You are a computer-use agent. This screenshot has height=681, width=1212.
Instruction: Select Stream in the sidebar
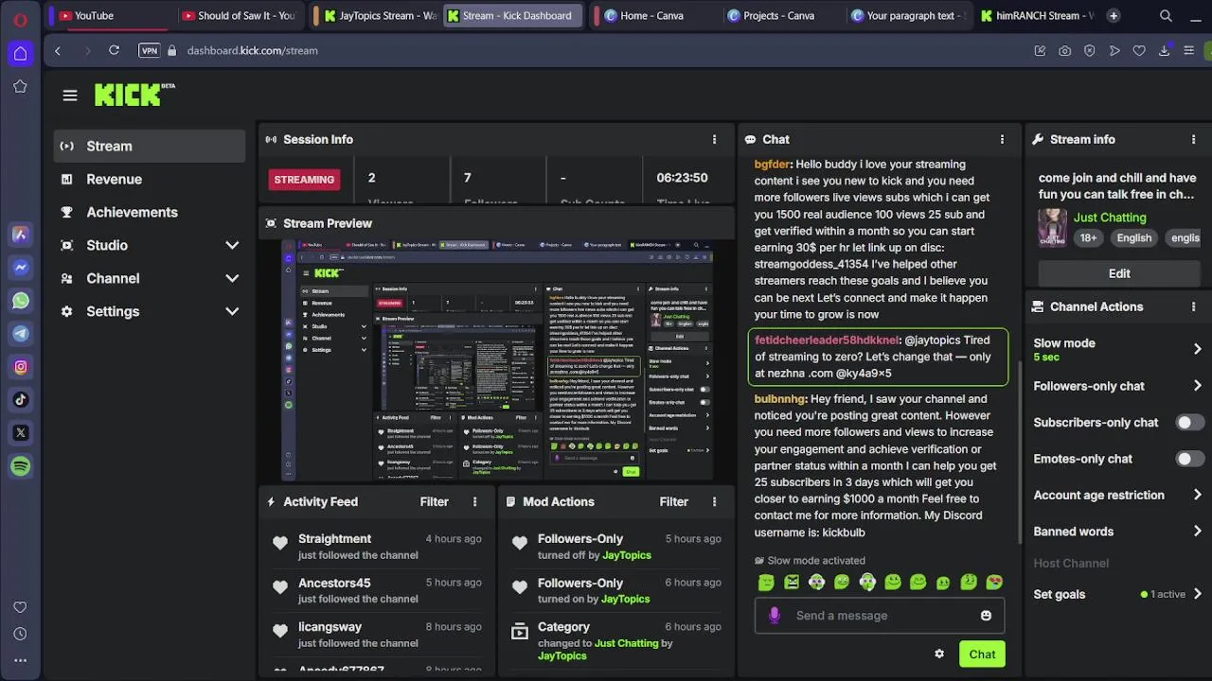coord(150,146)
